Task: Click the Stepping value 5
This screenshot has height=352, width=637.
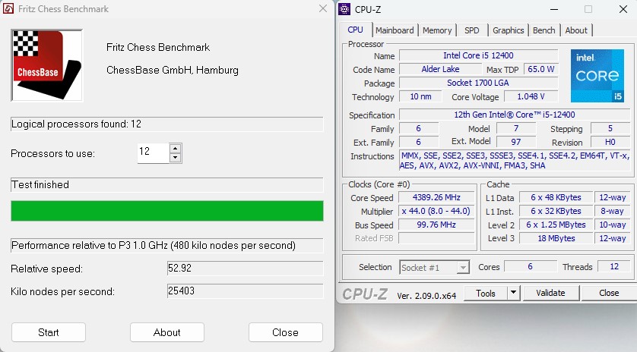Action: coord(610,128)
